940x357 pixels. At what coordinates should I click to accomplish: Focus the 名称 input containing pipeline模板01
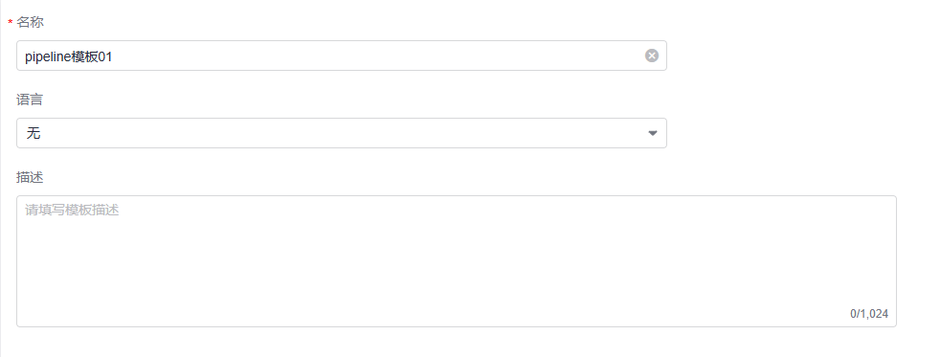click(x=341, y=56)
